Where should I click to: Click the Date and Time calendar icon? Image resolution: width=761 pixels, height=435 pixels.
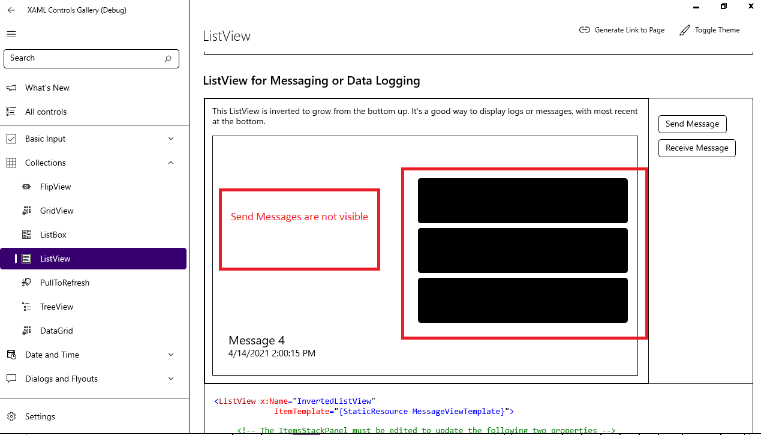(11, 355)
